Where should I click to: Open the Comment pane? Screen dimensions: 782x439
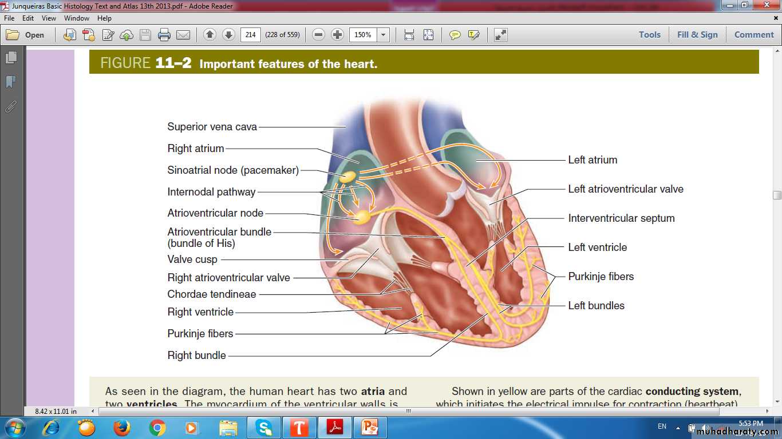coord(754,35)
